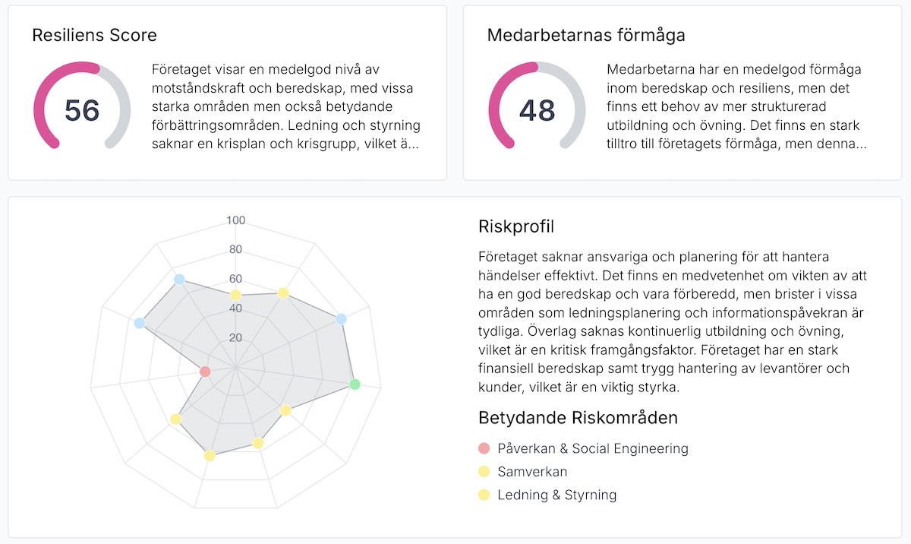
Task: Click the blue data point at the radar's upper left
Action: [x=140, y=323]
